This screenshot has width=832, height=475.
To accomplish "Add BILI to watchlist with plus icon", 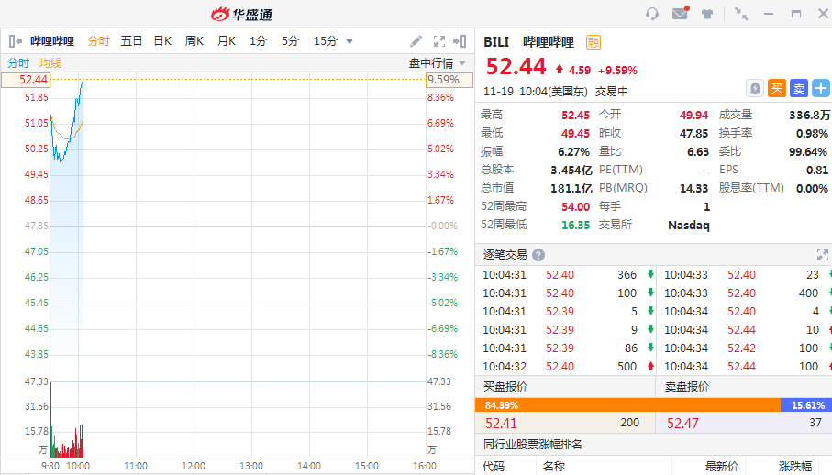I will click(x=820, y=88).
